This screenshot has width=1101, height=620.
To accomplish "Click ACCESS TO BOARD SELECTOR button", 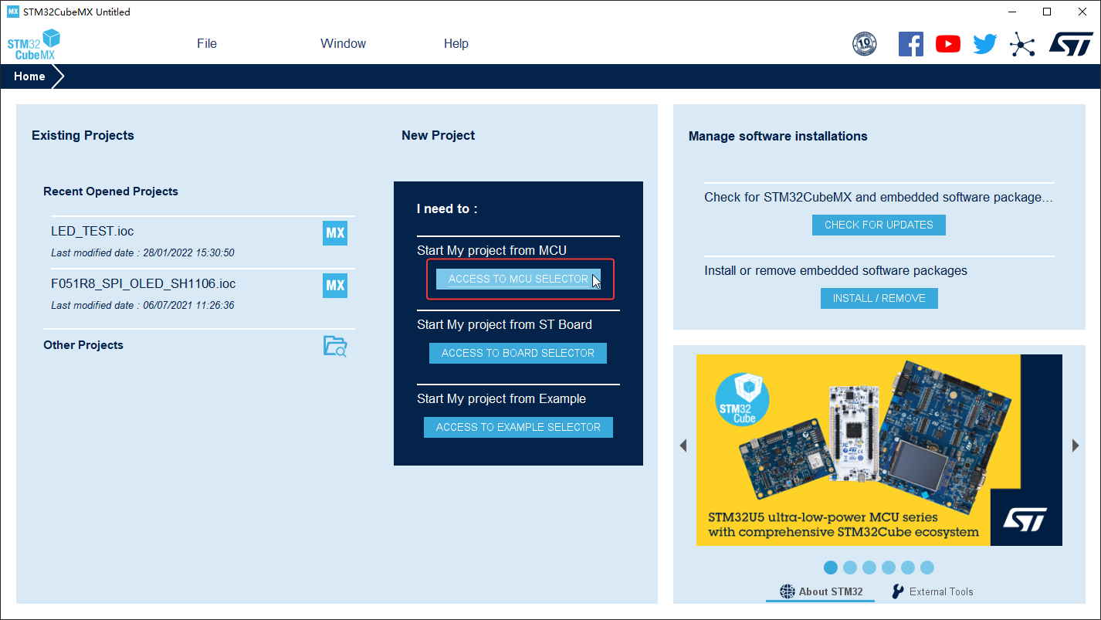I will click(x=518, y=353).
